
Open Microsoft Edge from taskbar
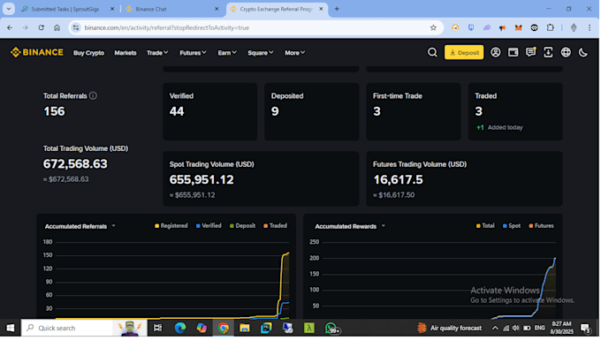[179, 328]
